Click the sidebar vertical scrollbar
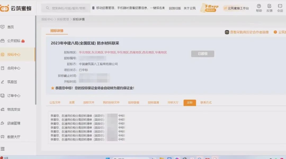This screenshot has height=159, width=286. [36, 60]
